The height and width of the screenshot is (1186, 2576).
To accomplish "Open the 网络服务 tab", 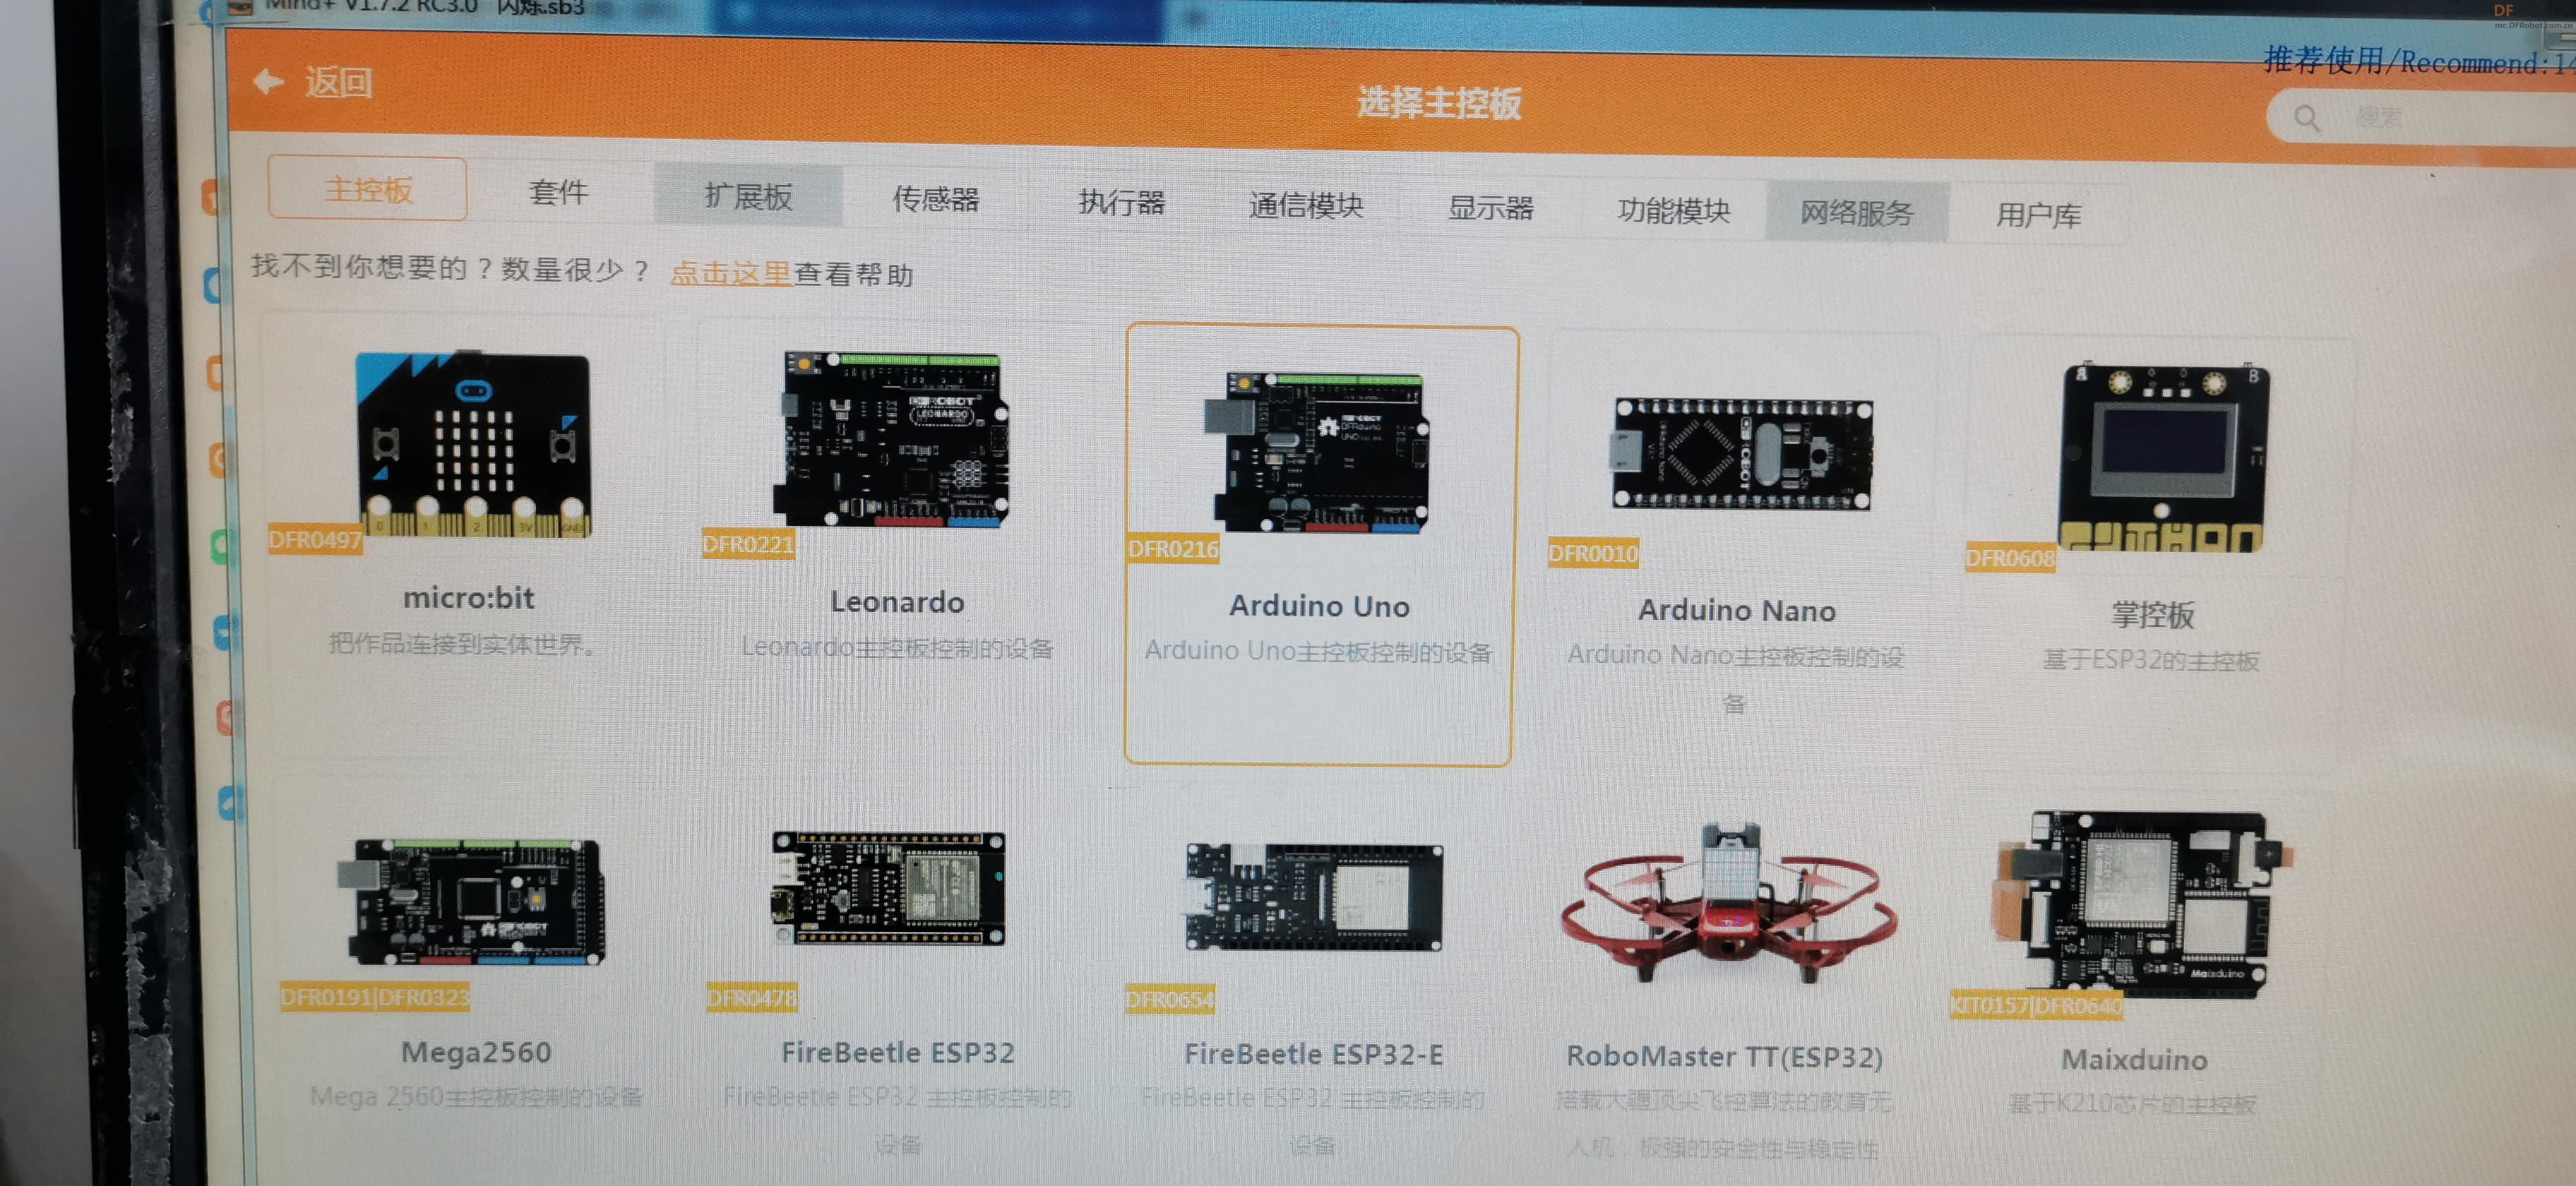I will click(1856, 213).
